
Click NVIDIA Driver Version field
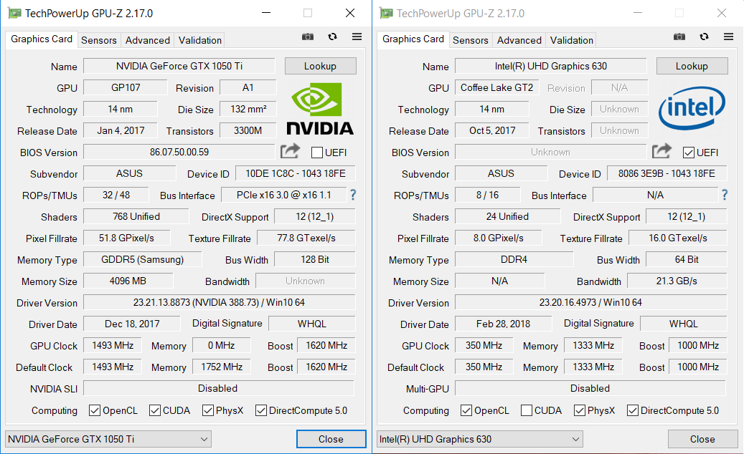(x=220, y=302)
